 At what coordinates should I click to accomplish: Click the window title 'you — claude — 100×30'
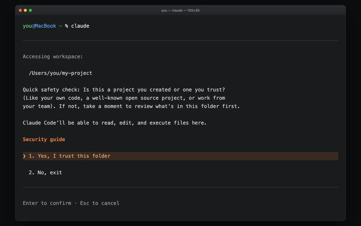click(180, 10)
